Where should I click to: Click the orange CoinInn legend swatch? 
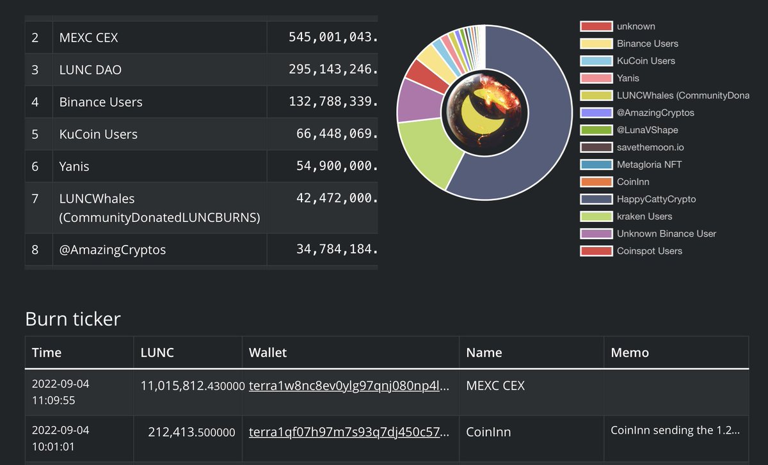(595, 182)
